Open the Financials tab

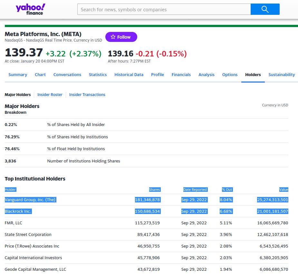[181, 74]
